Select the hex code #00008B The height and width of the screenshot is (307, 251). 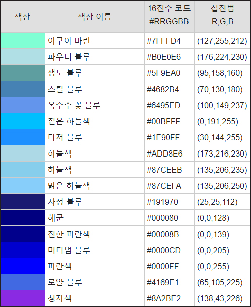click(x=163, y=234)
